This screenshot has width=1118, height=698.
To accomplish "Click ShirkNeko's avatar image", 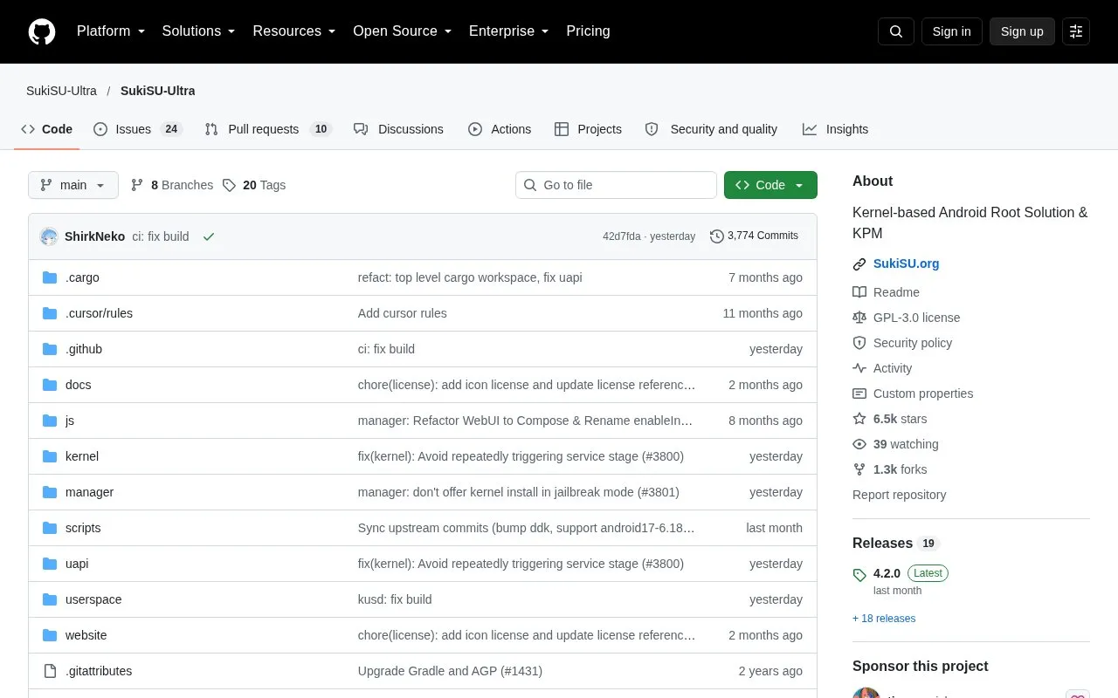I will click(x=49, y=236).
